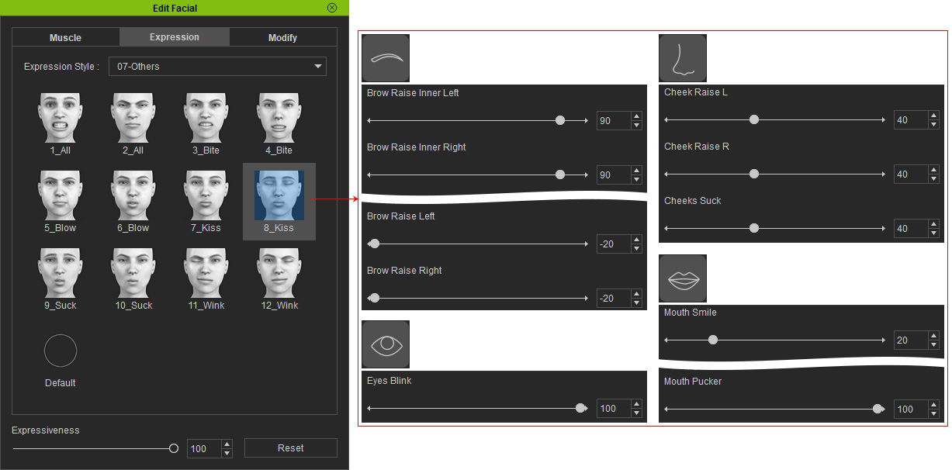Select the eyebrow category icon

[386, 58]
